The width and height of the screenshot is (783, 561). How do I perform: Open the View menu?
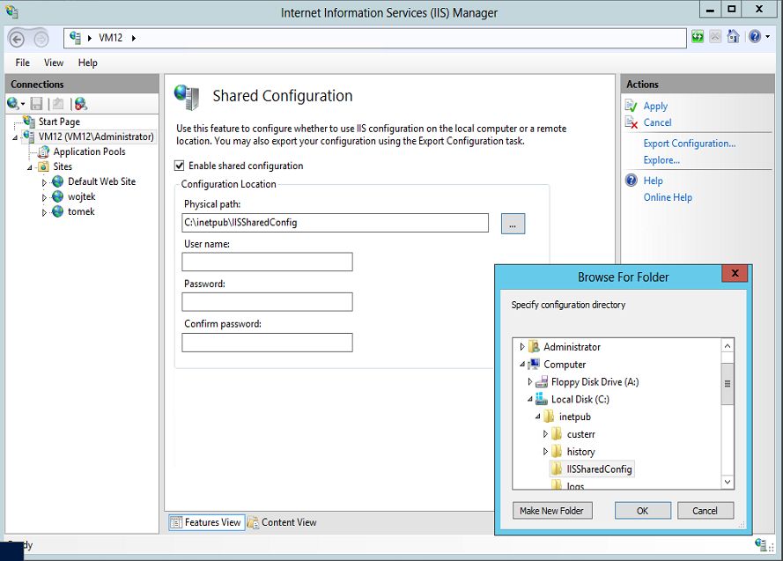[x=54, y=63]
